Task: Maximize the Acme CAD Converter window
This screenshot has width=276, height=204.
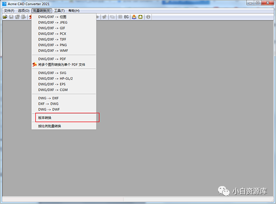Action: pos(258,3)
